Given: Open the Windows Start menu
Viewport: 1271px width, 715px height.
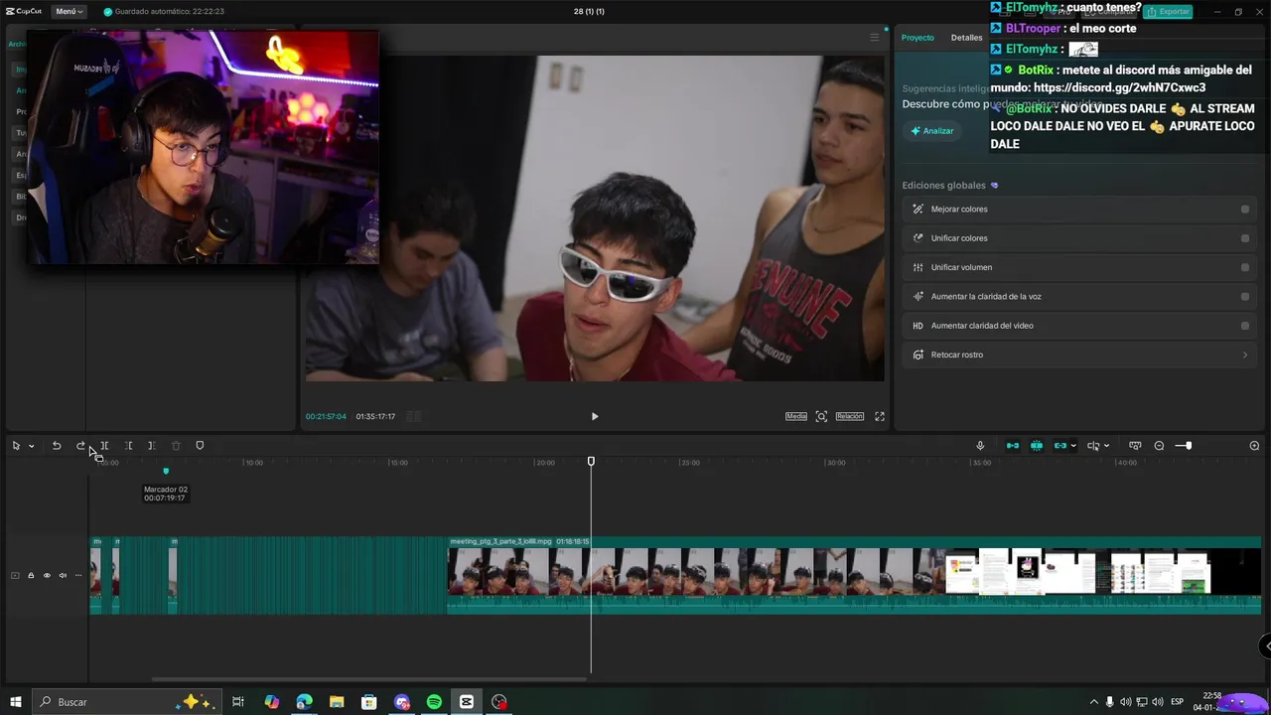Looking at the screenshot, I should click(x=16, y=702).
